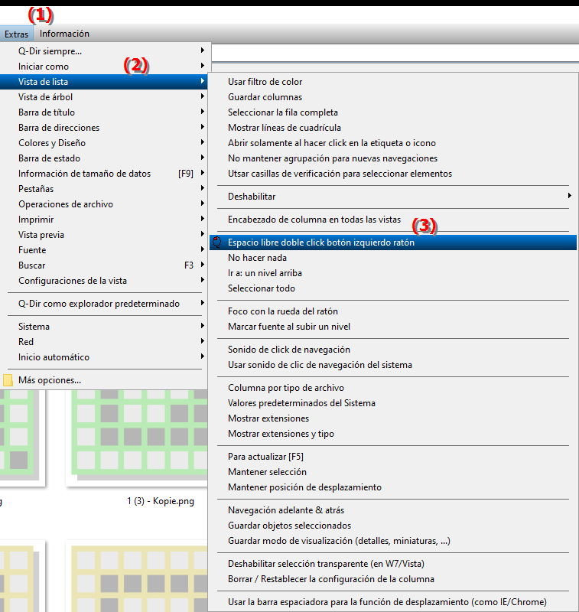Toggle Usar filtro de color option

coord(265,82)
